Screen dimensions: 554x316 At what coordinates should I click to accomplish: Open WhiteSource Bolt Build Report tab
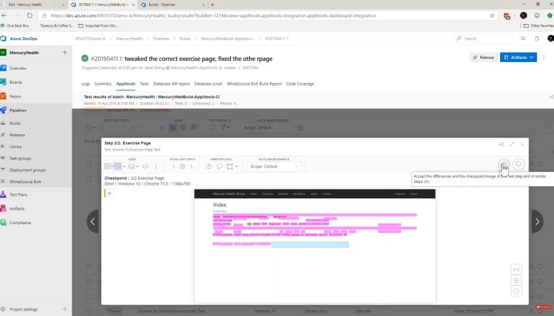[254, 84]
